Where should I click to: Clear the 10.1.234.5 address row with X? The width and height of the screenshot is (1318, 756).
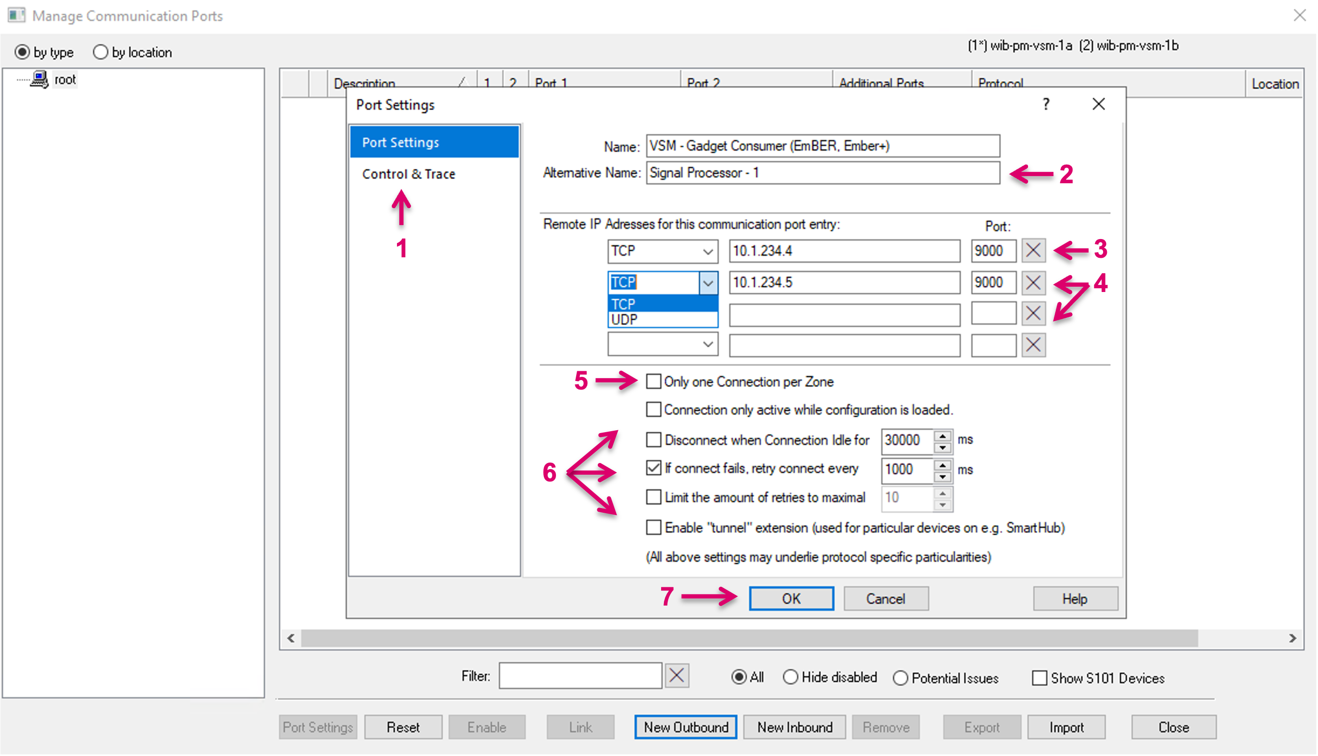click(x=1033, y=283)
